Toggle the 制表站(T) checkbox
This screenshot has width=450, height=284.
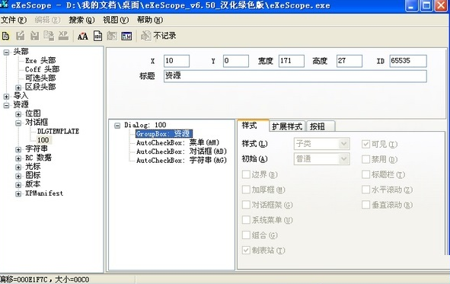click(x=246, y=250)
